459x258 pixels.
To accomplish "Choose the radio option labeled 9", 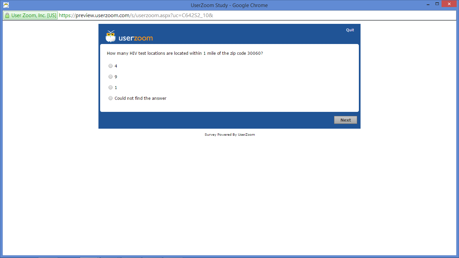I will (111, 77).
